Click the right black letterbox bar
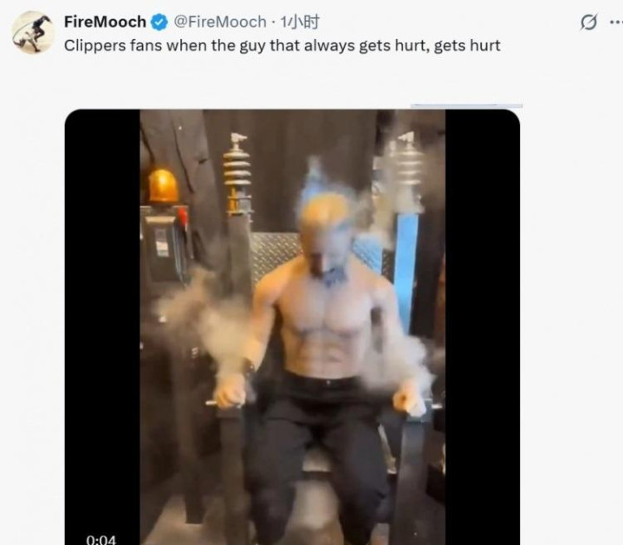Viewport: 623px width, 545px height. [x=483, y=327]
